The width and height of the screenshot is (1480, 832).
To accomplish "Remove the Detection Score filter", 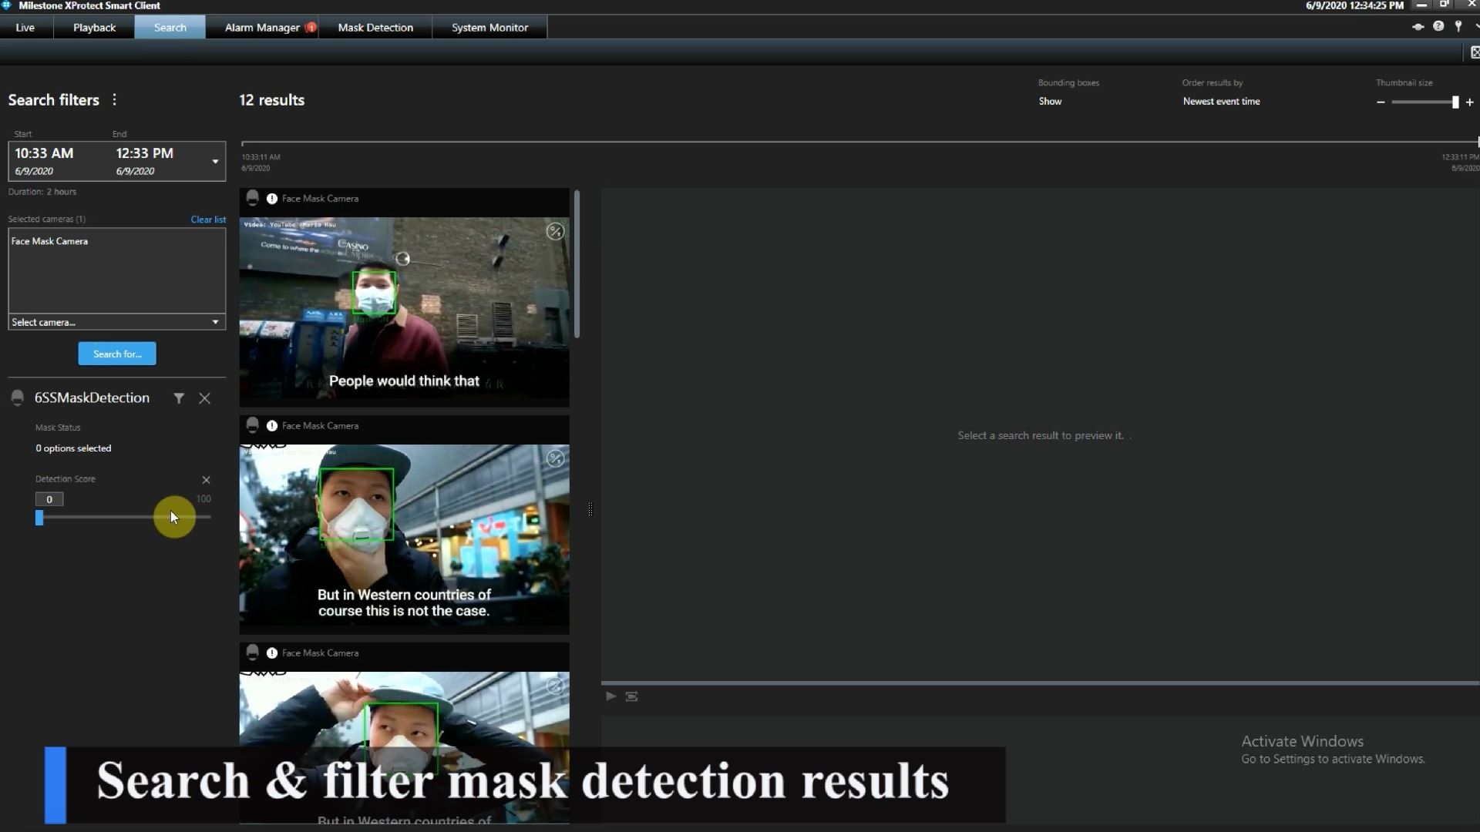I will [206, 480].
